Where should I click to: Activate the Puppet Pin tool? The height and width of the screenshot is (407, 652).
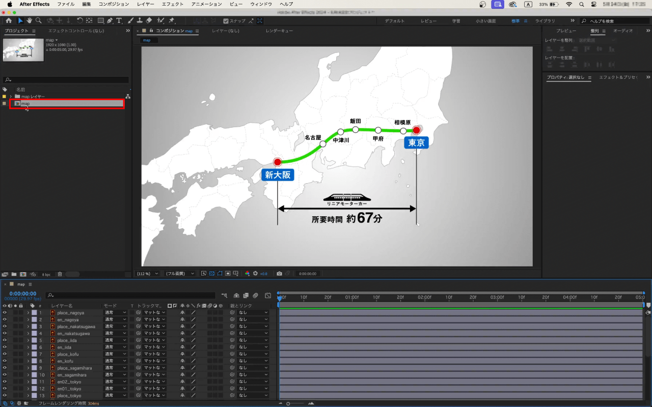pos(172,21)
